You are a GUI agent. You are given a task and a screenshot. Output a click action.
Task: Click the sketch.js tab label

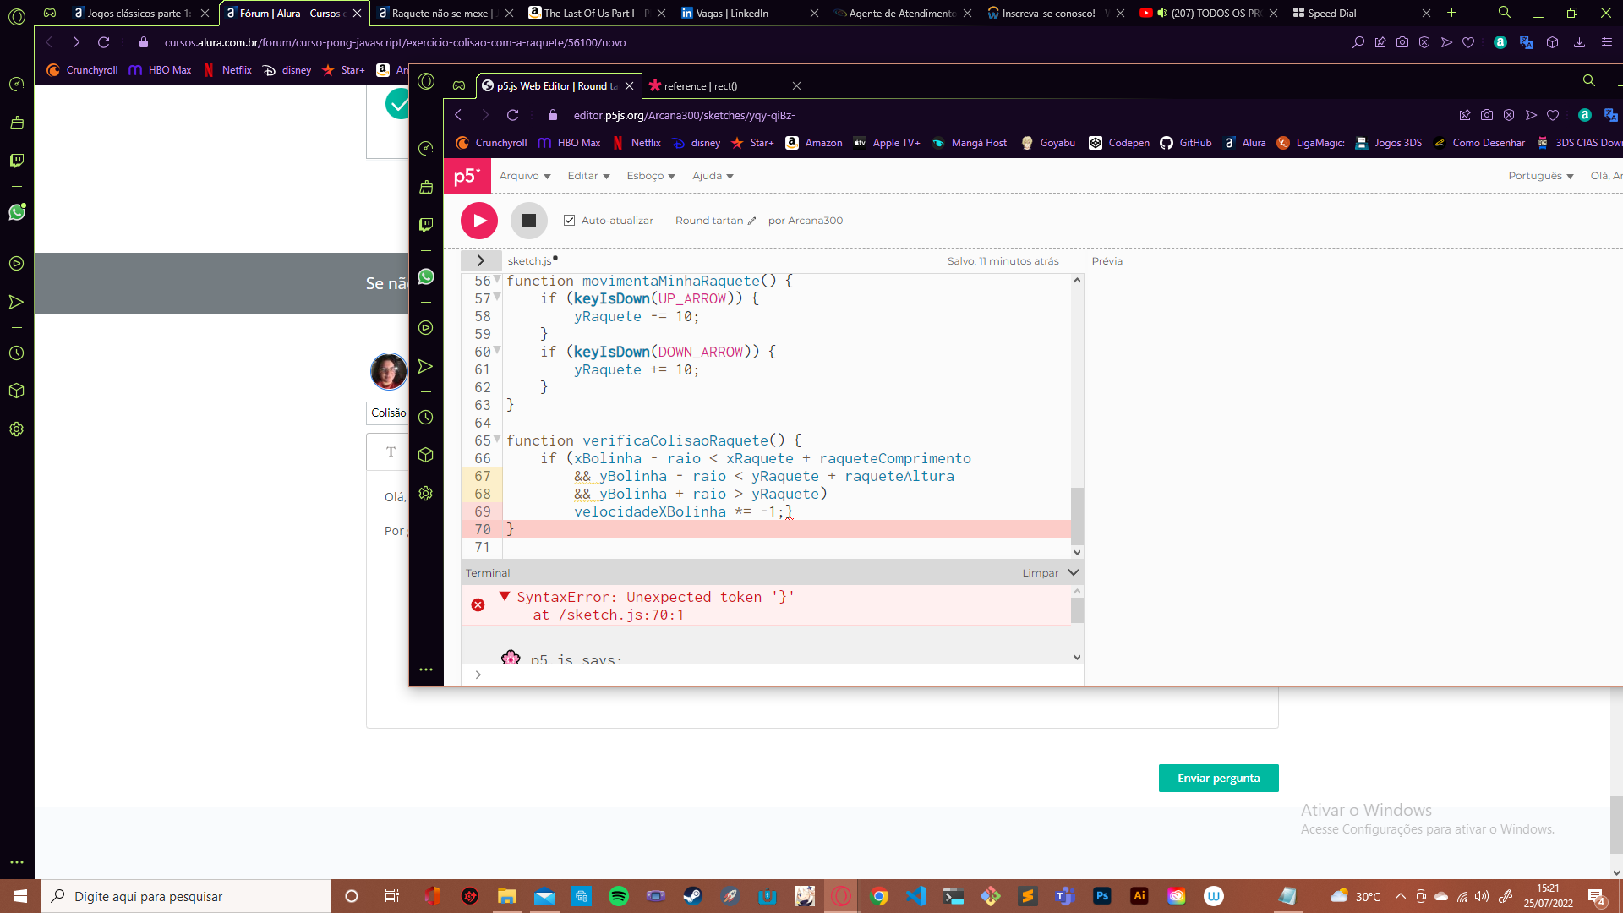point(529,260)
